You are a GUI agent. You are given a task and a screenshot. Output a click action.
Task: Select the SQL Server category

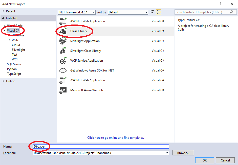click(14, 64)
